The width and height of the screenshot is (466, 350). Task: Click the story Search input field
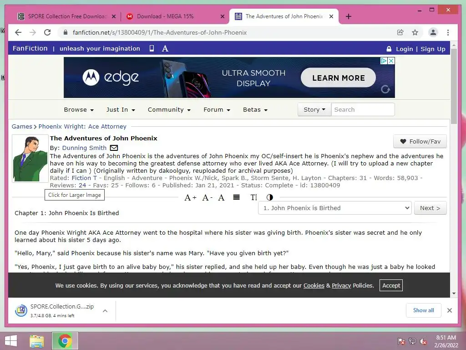(363, 109)
